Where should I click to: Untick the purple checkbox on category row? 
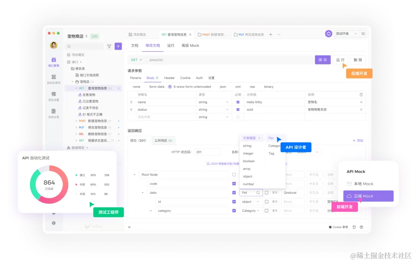click(x=234, y=211)
